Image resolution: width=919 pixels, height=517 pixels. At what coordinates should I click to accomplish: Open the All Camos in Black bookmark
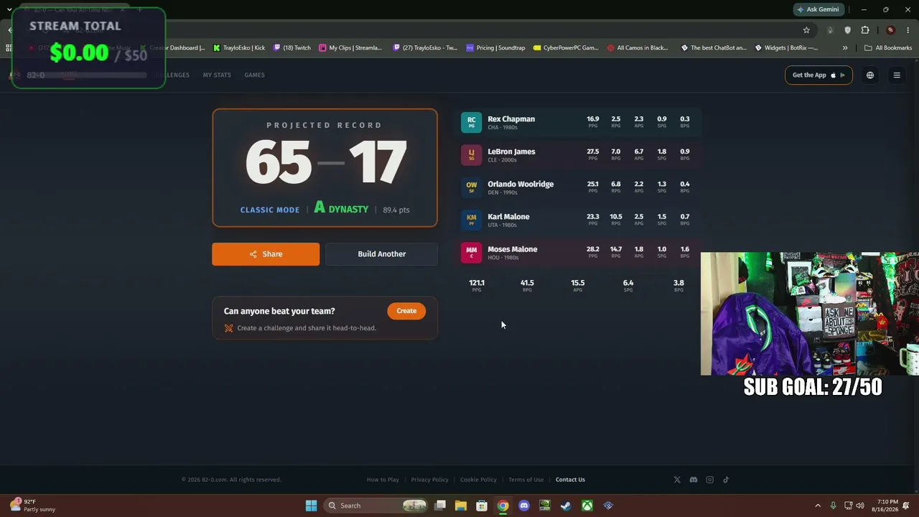tap(638, 48)
